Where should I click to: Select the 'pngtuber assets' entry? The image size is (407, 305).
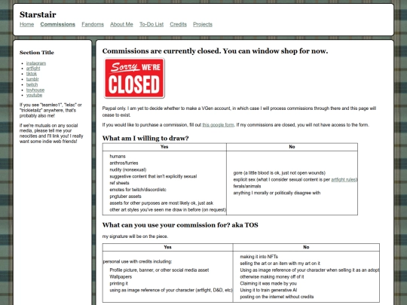pos(125,197)
